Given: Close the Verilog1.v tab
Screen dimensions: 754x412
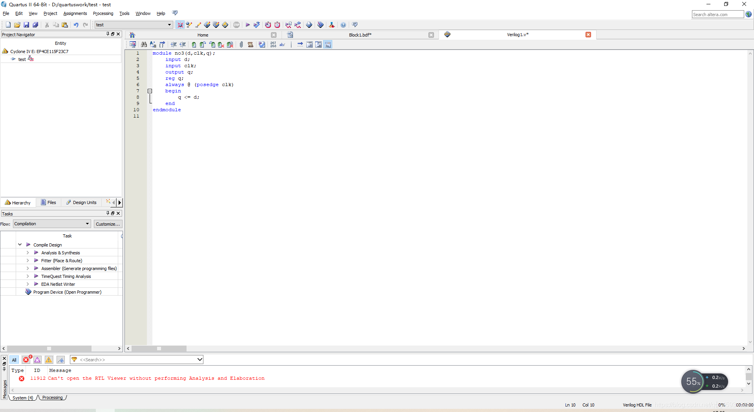Looking at the screenshot, I should (588, 35).
